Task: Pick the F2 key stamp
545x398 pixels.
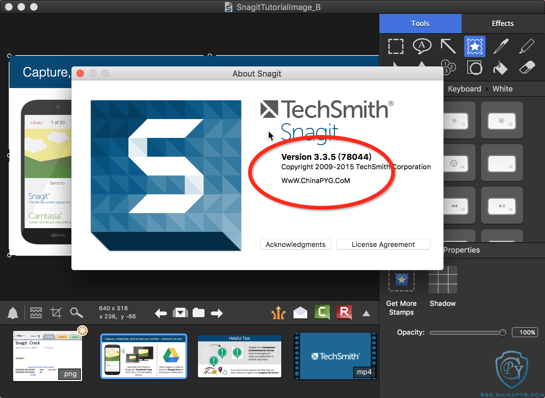Action: (x=502, y=120)
